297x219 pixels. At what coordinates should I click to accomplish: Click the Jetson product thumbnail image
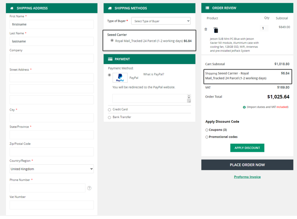click(x=216, y=30)
